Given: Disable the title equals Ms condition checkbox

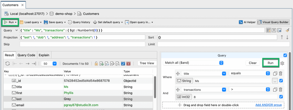Looking at the screenshot, I should pyautogui.click(x=281, y=81).
